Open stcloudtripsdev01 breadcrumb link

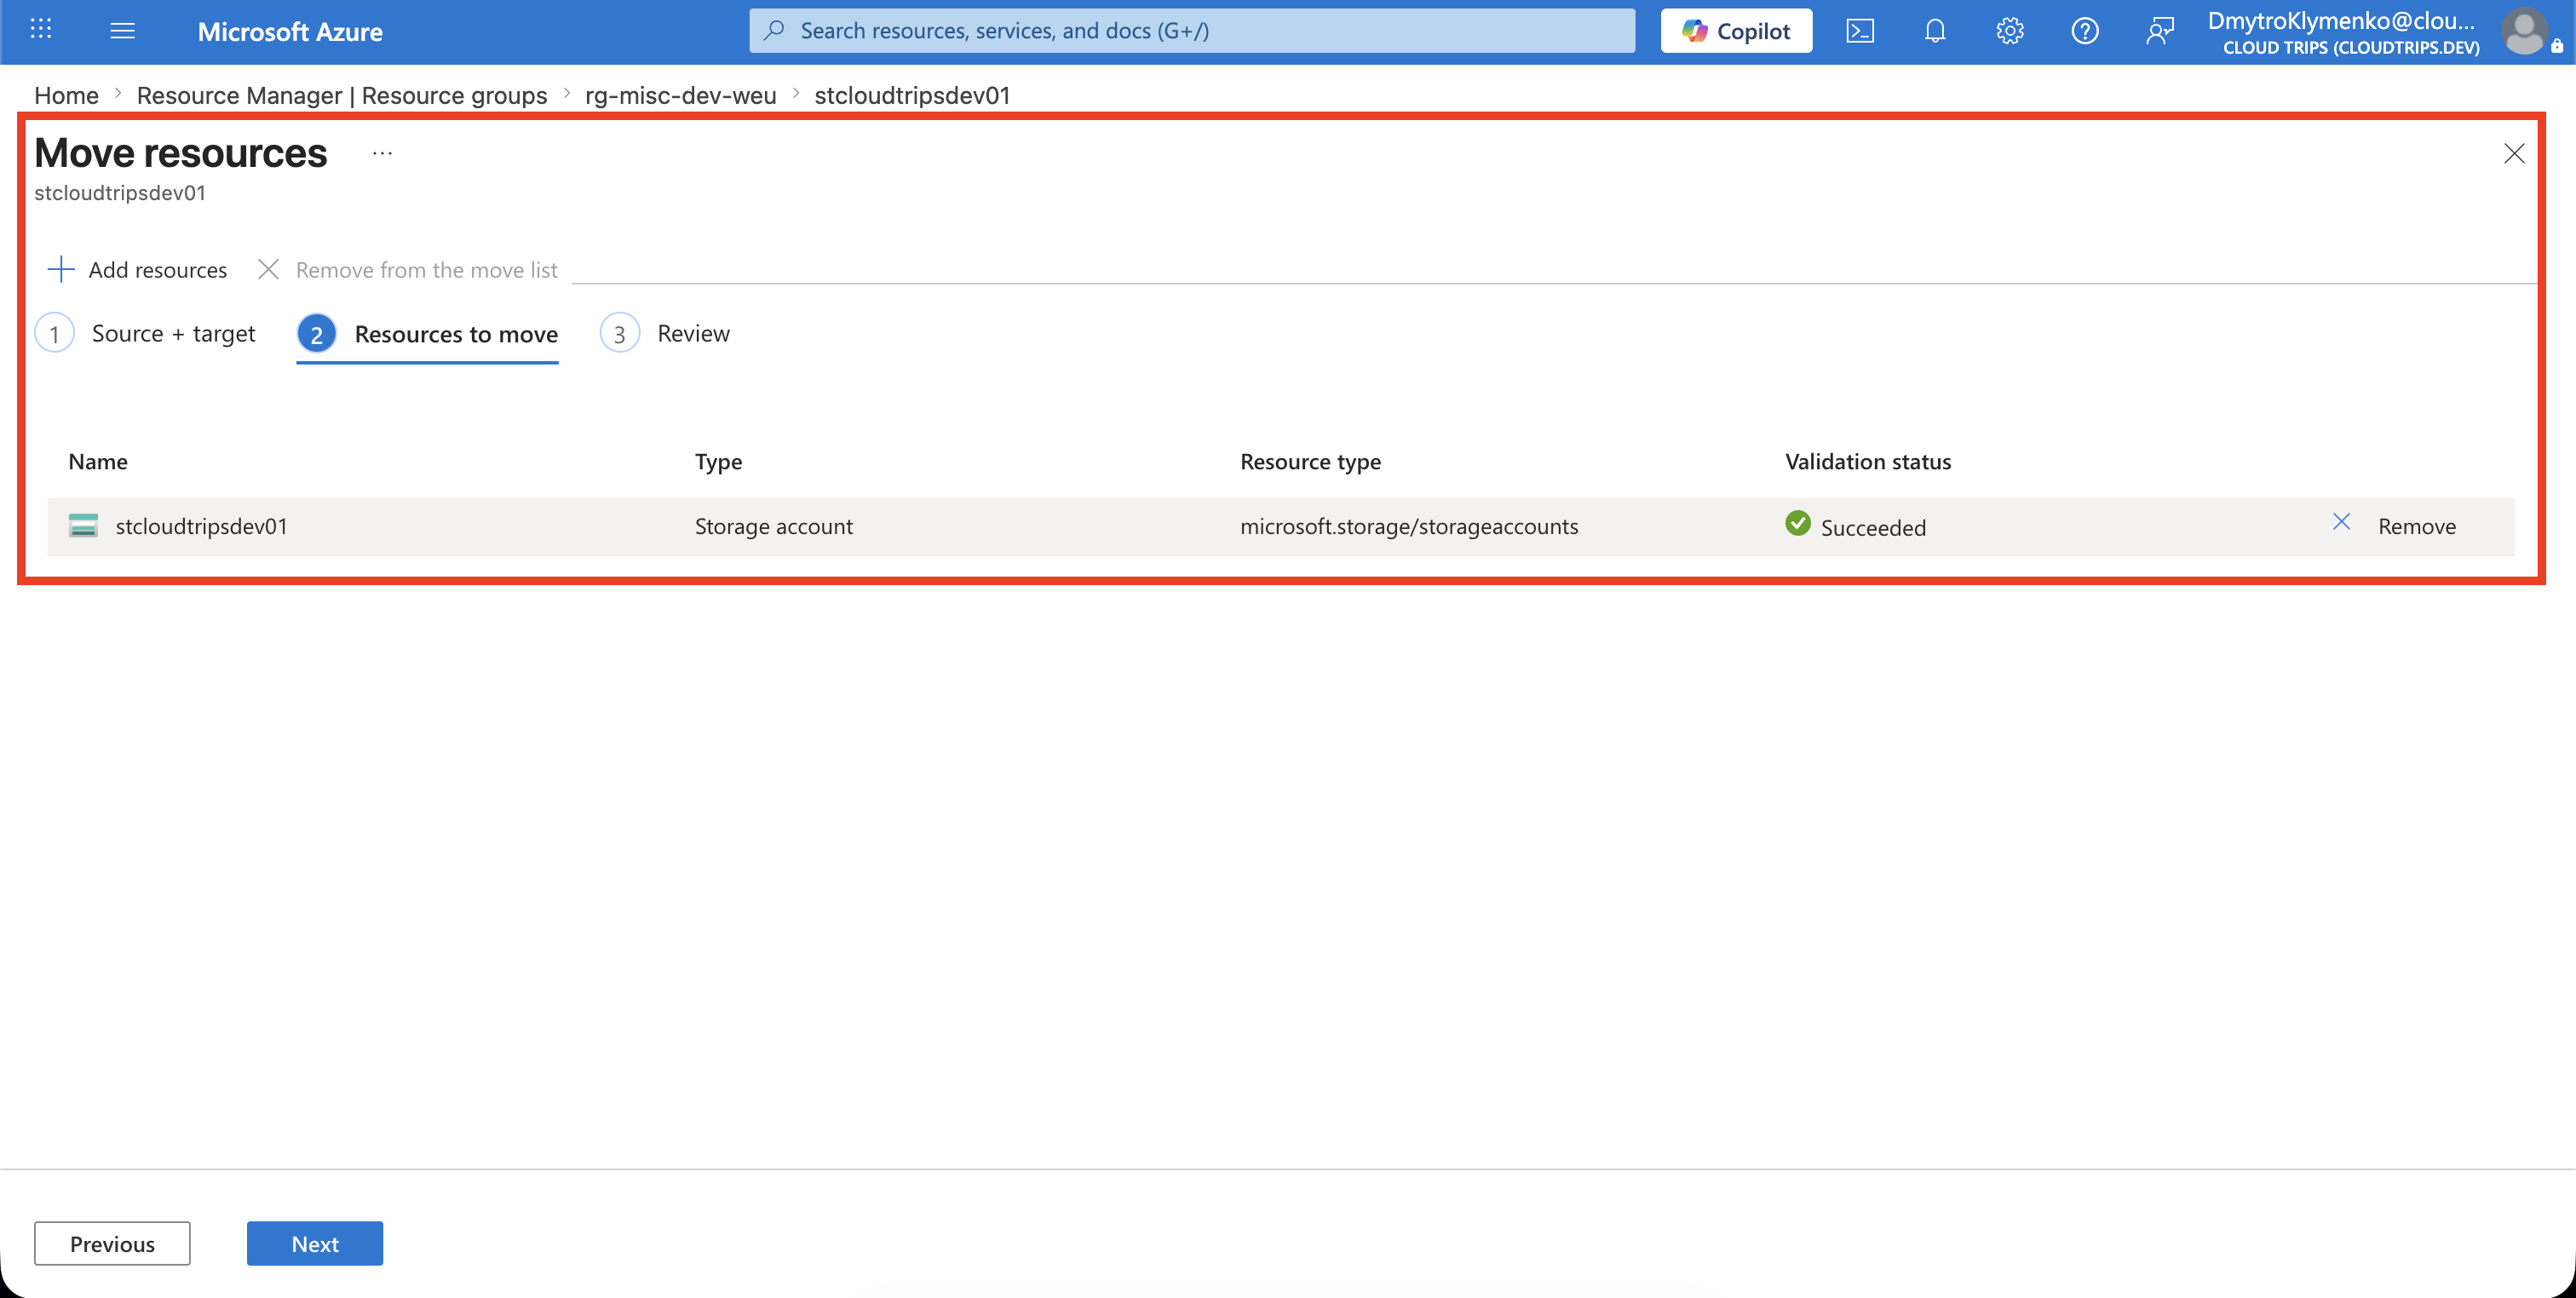[912, 95]
